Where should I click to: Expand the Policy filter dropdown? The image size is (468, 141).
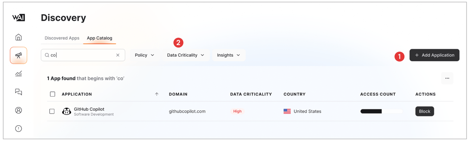[144, 55]
